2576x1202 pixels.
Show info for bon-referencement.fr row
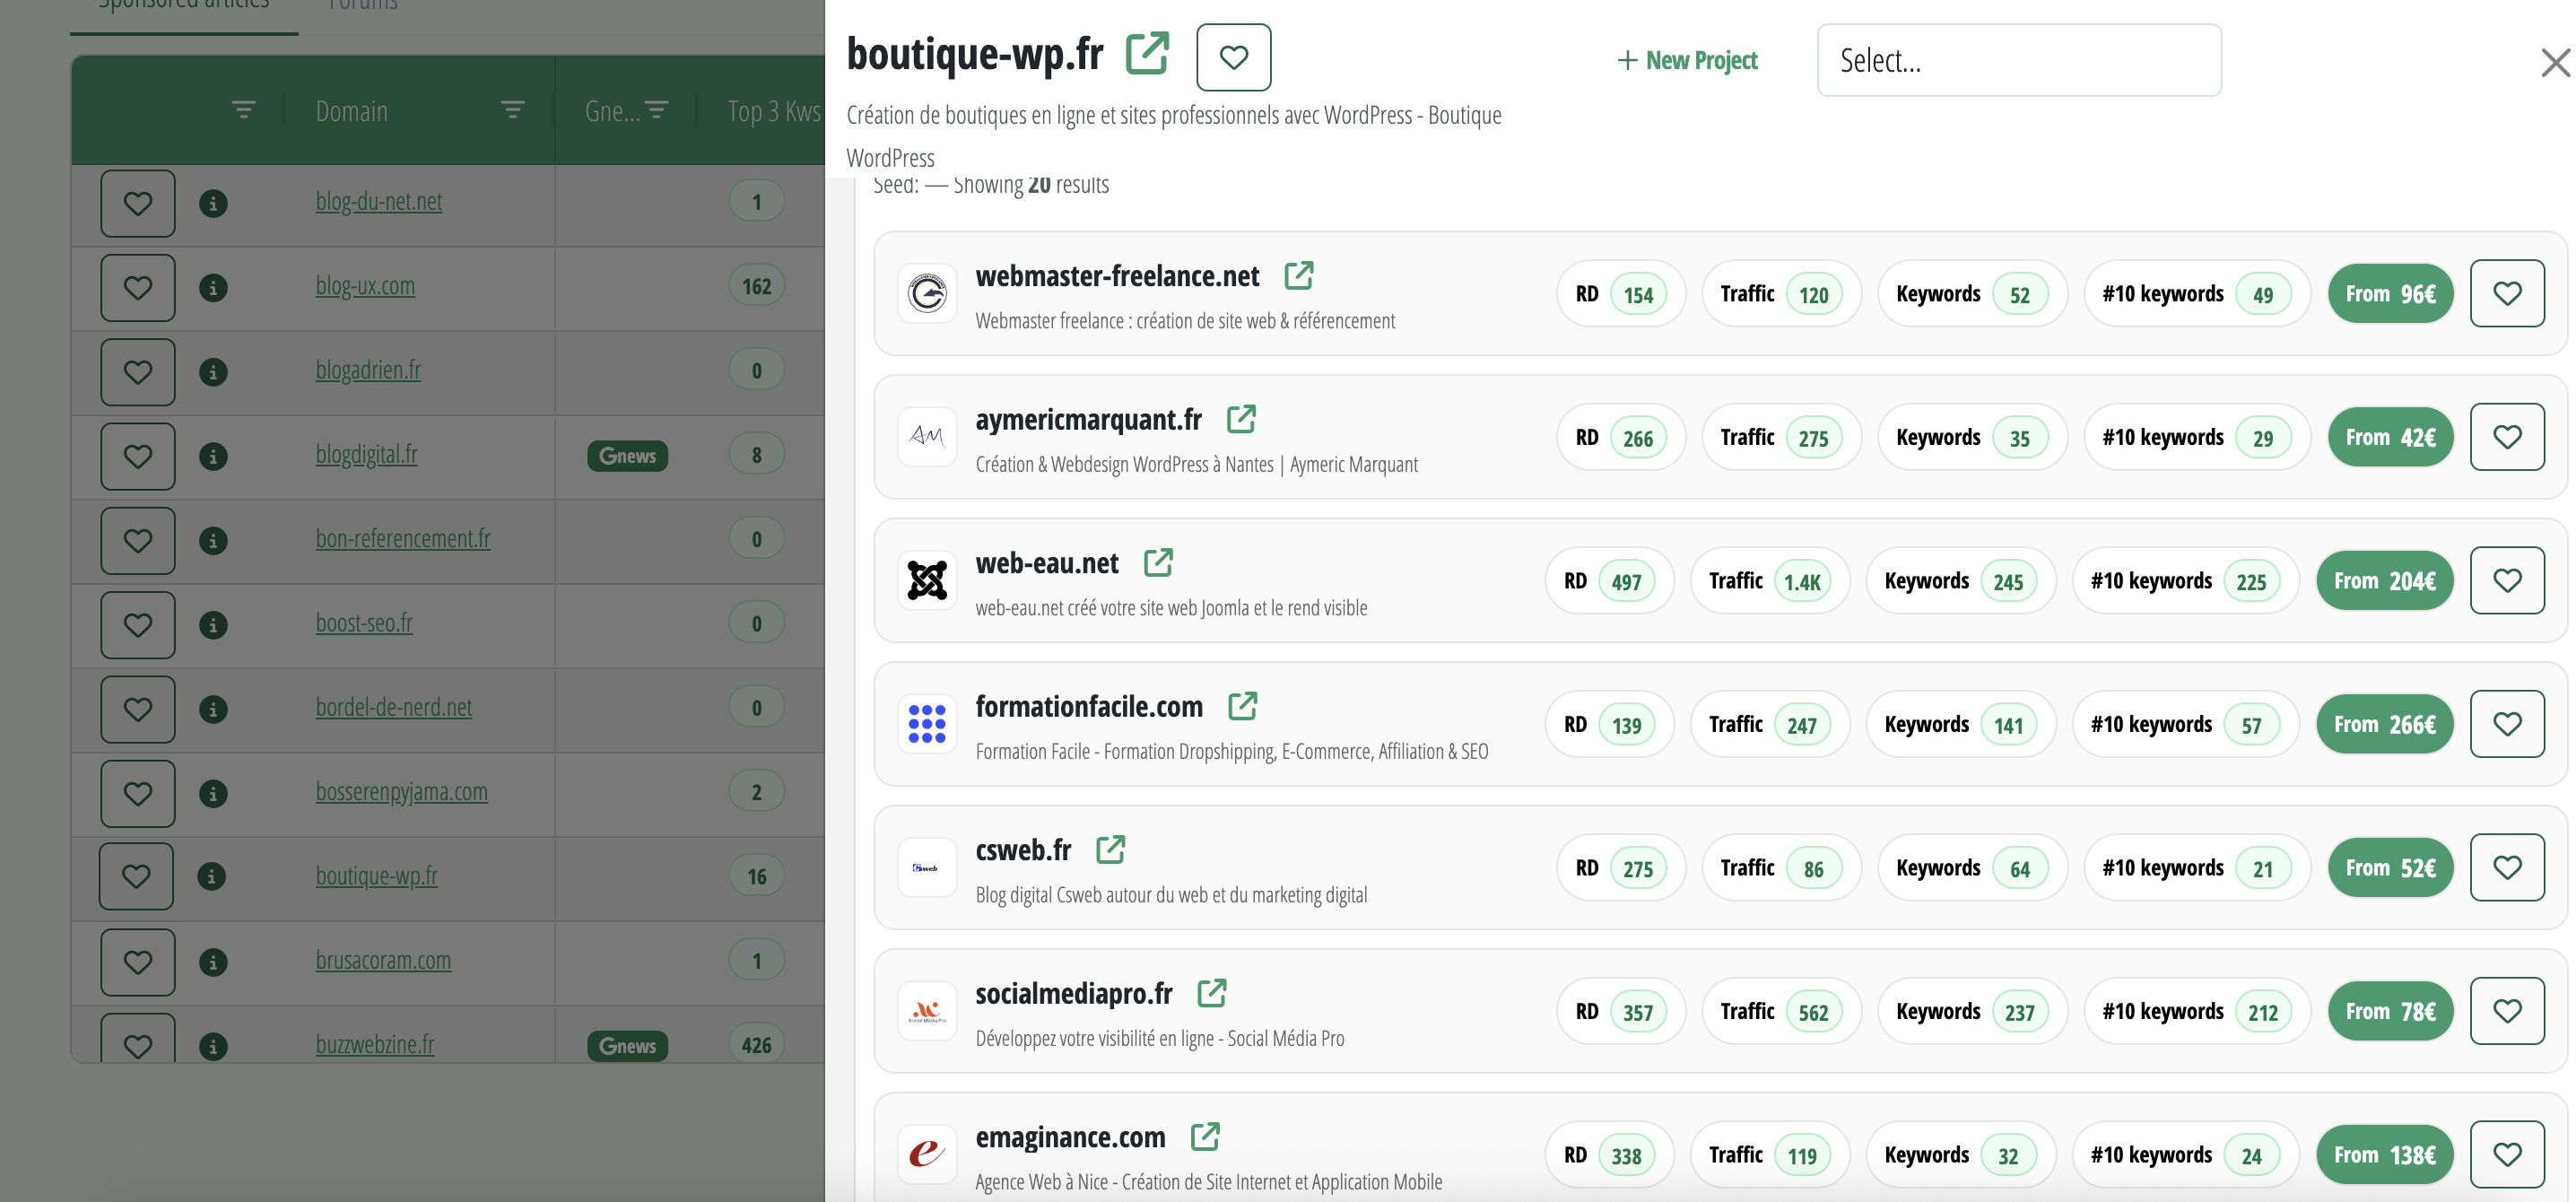point(213,541)
